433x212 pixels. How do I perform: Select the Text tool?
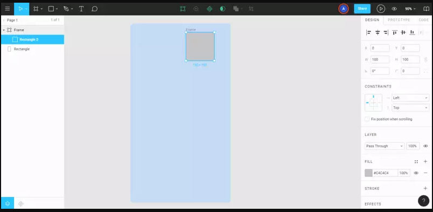click(81, 9)
